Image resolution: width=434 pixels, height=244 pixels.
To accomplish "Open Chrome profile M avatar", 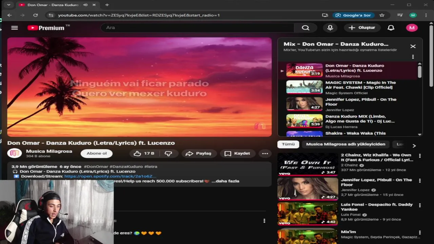I will point(413,15).
